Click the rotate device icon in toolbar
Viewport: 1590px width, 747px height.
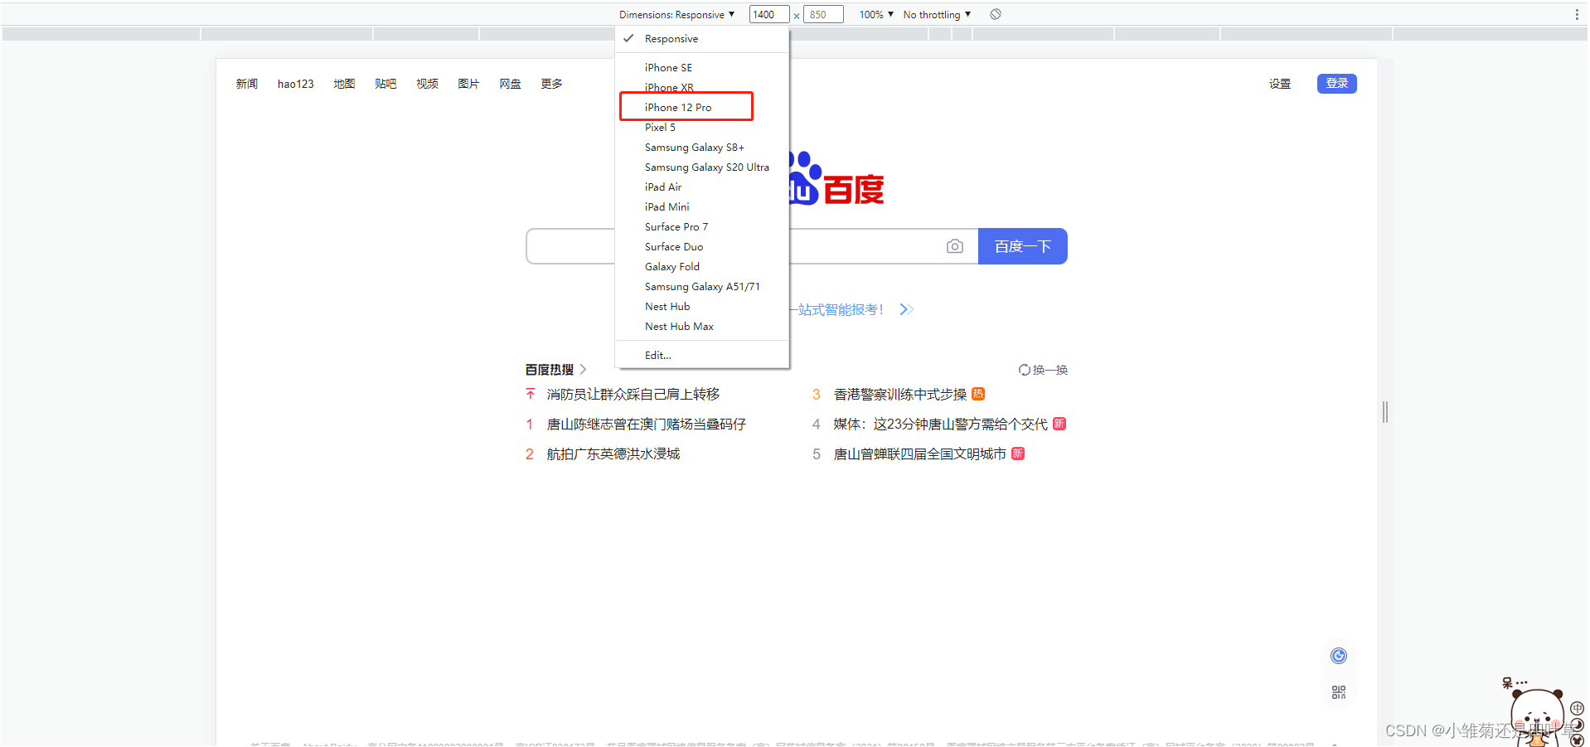point(996,14)
